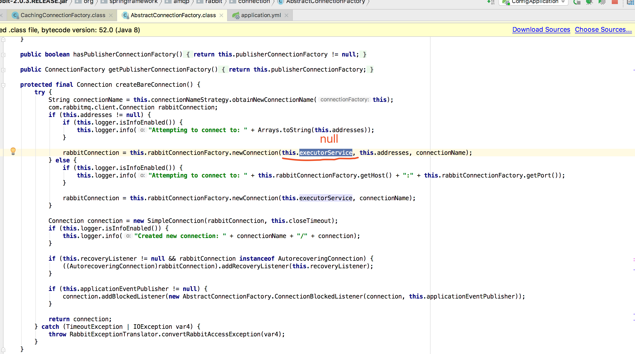The image size is (635, 354).
Task: Click the Debug bug icon
Action: (x=589, y=2)
